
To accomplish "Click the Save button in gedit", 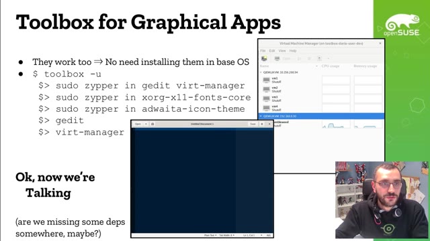I will point(253,124).
